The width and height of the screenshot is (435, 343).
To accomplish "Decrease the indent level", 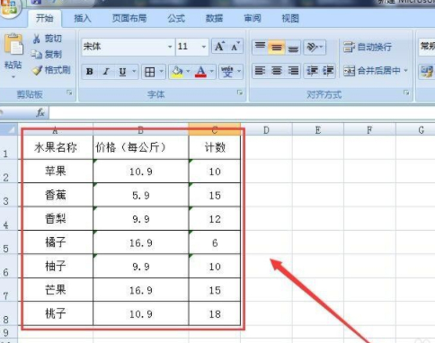I will pyautogui.click(x=312, y=71).
